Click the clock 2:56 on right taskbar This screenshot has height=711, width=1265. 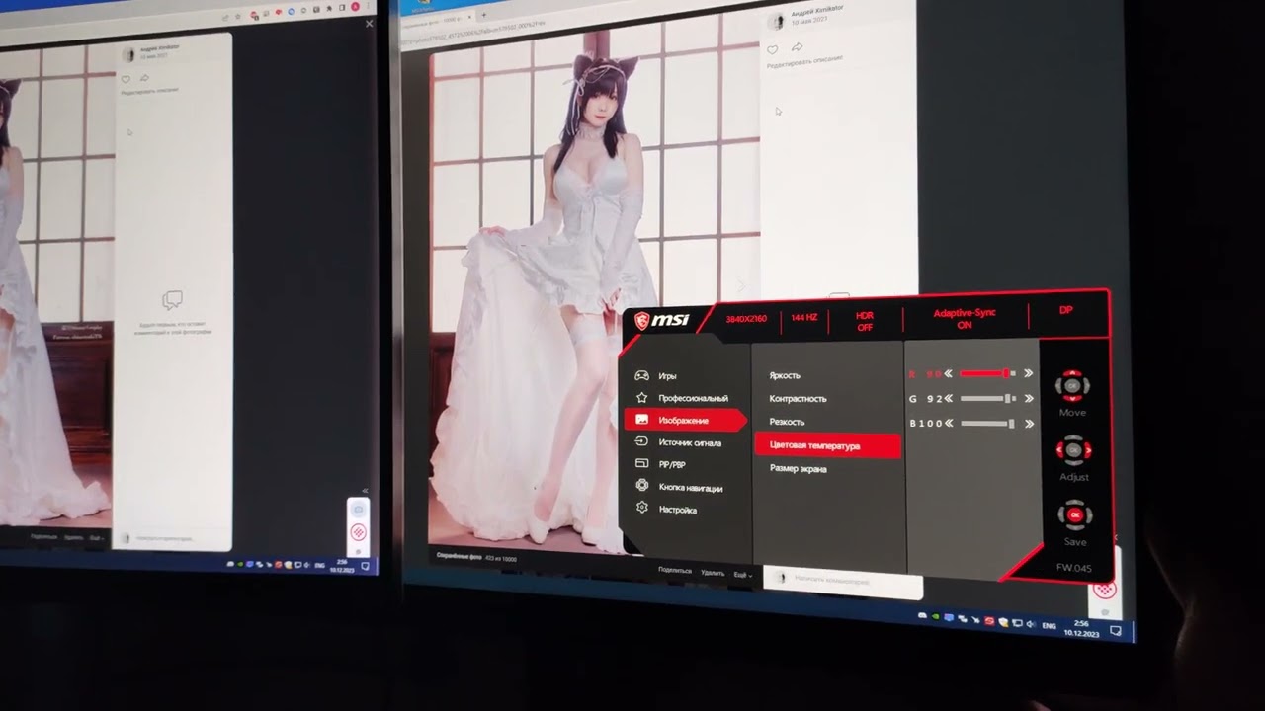(1080, 624)
